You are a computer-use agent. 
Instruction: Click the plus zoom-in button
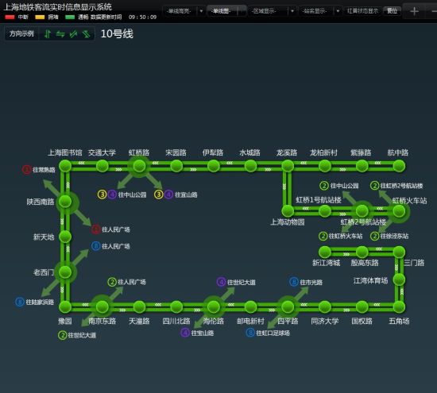pyautogui.click(x=414, y=11)
